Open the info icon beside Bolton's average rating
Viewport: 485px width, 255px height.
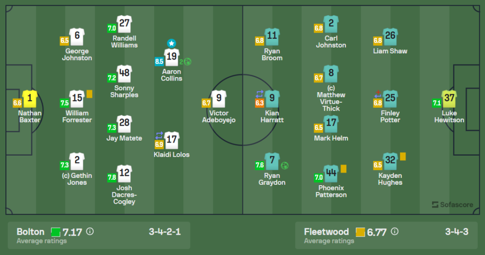pyautogui.click(x=90, y=232)
